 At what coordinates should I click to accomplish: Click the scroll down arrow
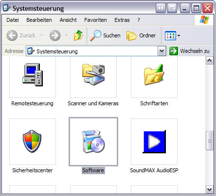click(x=209, y=190)
